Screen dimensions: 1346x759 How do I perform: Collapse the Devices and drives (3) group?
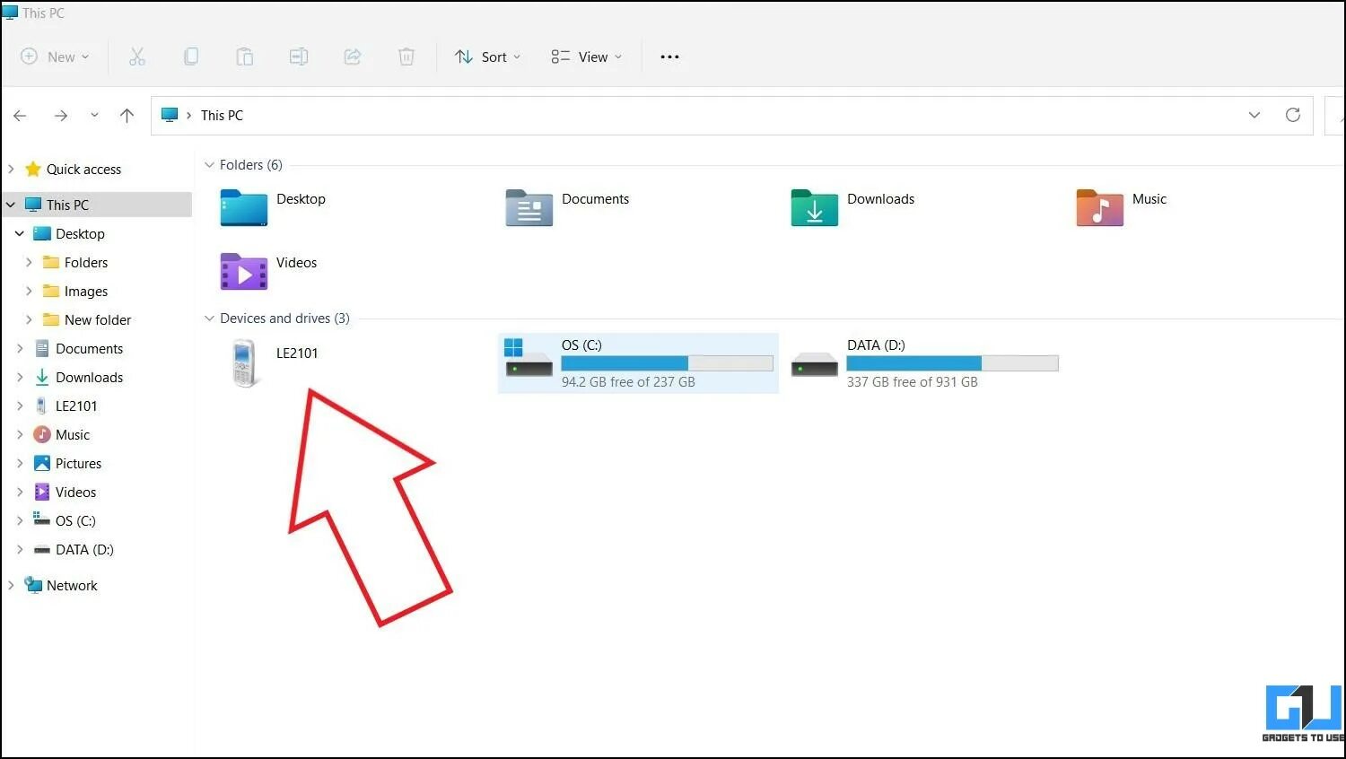209,318
